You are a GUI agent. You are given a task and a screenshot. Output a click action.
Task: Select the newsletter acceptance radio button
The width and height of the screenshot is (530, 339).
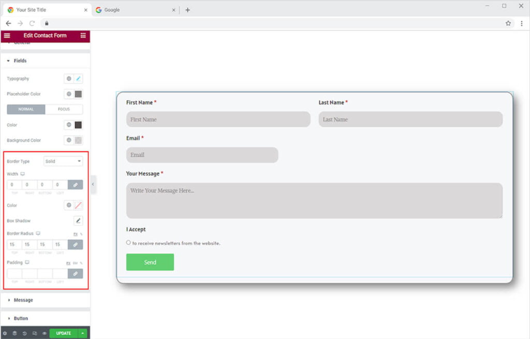[x=128, y=242]
